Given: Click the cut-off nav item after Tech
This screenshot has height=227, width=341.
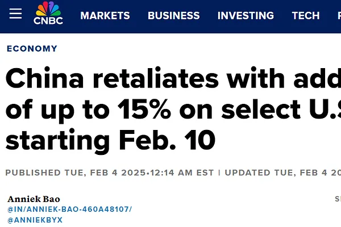Looking at the screenshot, I should point(338,16).
